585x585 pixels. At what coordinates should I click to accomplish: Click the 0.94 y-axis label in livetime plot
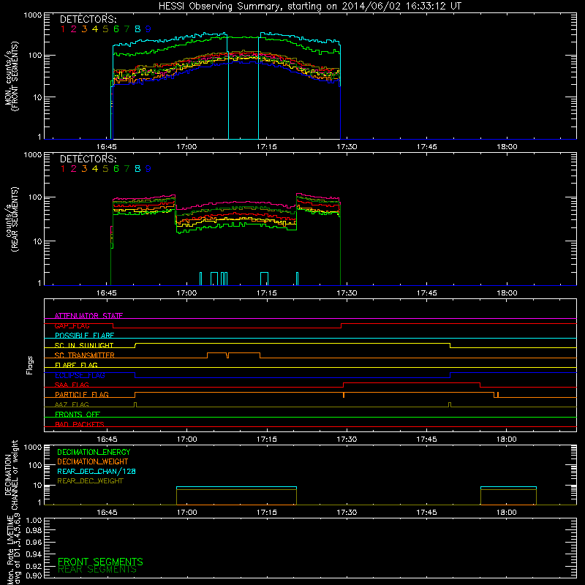(x=34, y=554)
